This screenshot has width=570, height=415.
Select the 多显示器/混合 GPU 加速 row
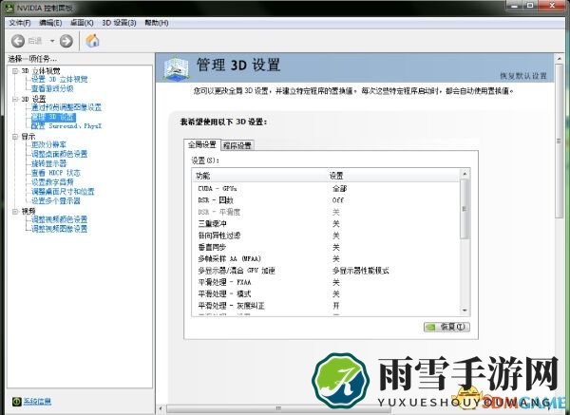[326, 271]
